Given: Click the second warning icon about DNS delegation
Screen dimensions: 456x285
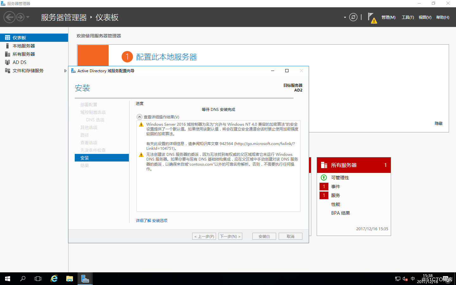Looking at the screenshot, I should [x=141, y=155].
